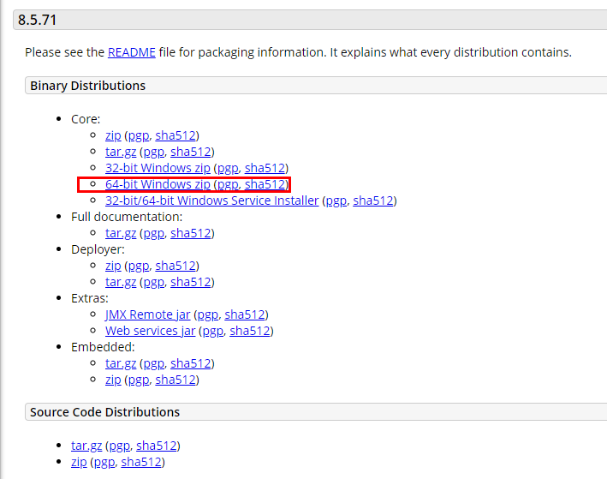Open pgp for Windows Service Installer
The width and height of the screenshot is (607, 479).
pos(336,201)
